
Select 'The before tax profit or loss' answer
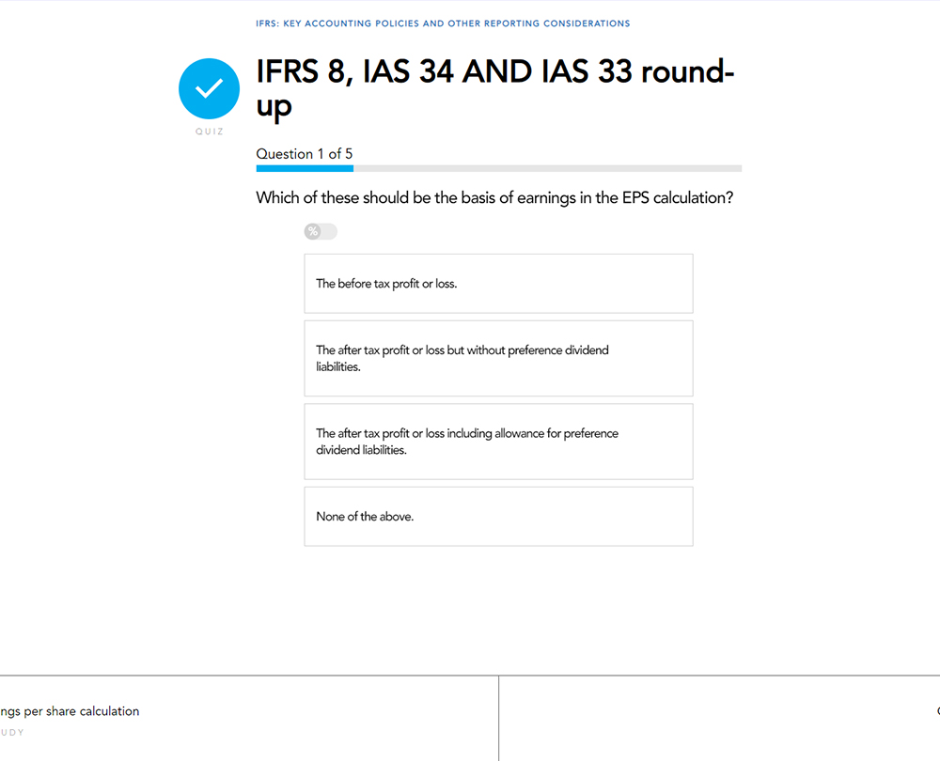point(498,283)
